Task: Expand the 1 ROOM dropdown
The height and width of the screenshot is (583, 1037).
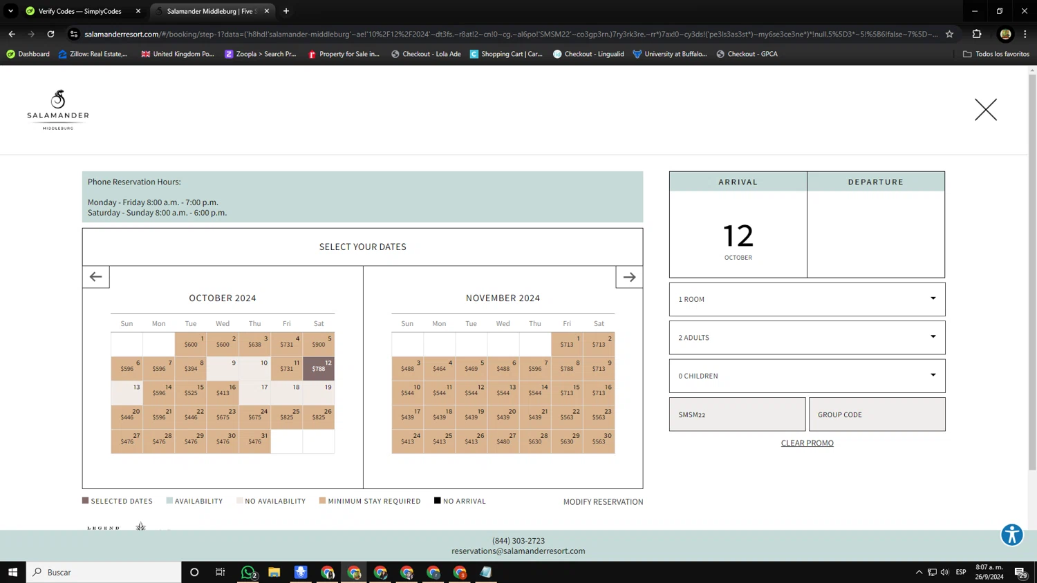Action: pyautogui.click(x=807, y=299)
